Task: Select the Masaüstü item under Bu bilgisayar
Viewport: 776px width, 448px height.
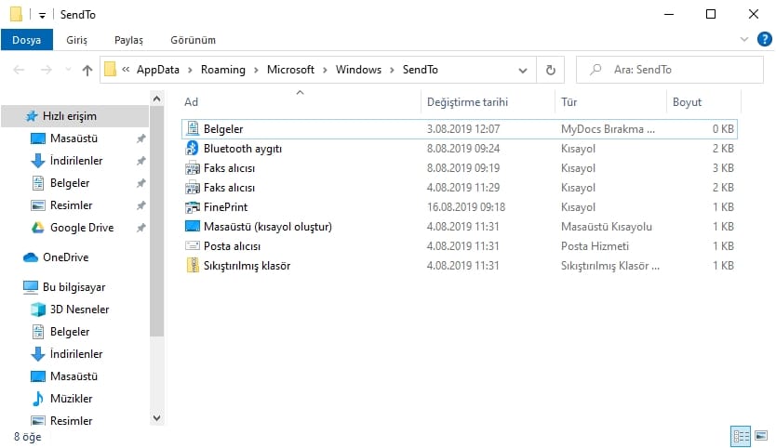Action: pyautogui.click(x=74, y=376)
